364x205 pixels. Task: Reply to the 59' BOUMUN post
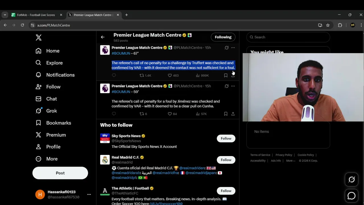tap(114, 114)
